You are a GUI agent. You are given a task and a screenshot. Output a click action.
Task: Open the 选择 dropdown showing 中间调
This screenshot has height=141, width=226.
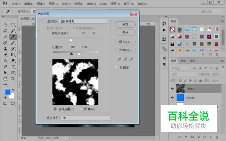(x=84, y=21)
